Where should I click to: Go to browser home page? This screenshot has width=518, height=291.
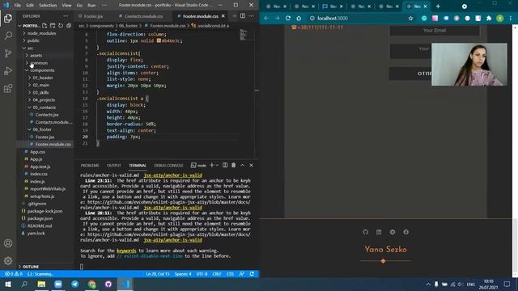pos(299,18)
